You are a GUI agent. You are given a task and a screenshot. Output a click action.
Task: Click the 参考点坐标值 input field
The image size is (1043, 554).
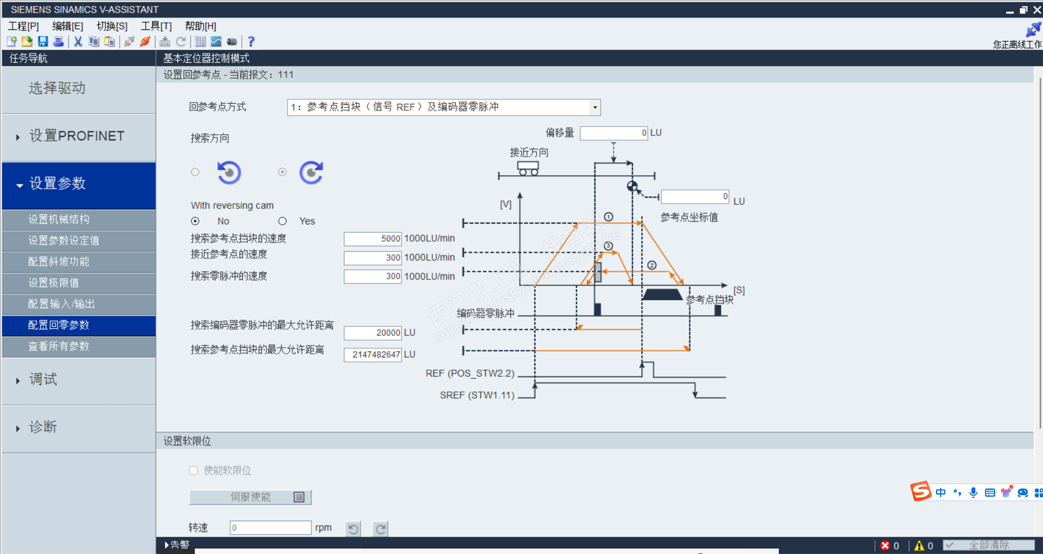(x=695, y=196)
